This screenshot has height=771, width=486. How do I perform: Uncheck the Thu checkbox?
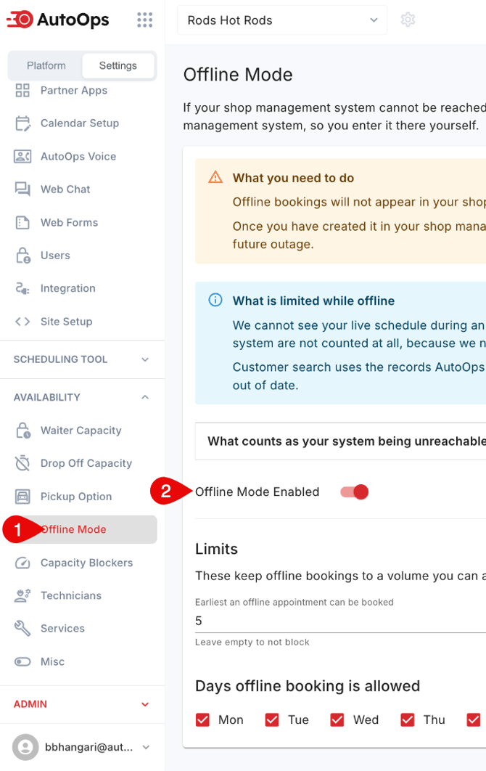408,720
